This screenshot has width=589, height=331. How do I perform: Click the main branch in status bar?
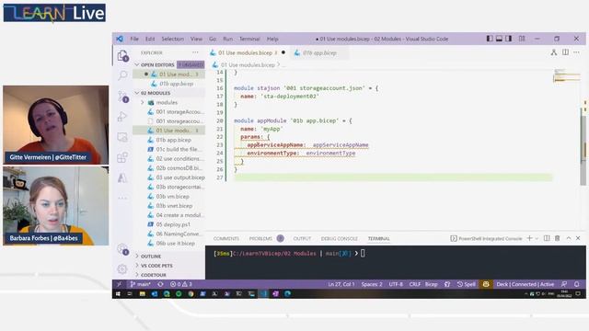pos(141,284)
